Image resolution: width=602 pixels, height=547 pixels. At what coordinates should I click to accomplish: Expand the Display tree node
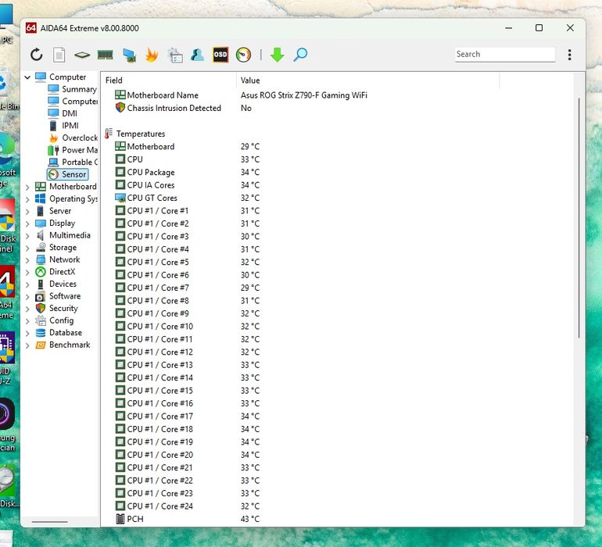coord(27,223)
